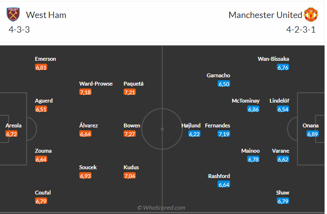327x214 pixels.
Task: Click player name Kudus
Action: [x=131, y=167]
